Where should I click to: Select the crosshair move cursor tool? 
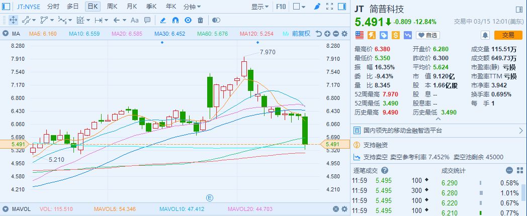point(12,20)
